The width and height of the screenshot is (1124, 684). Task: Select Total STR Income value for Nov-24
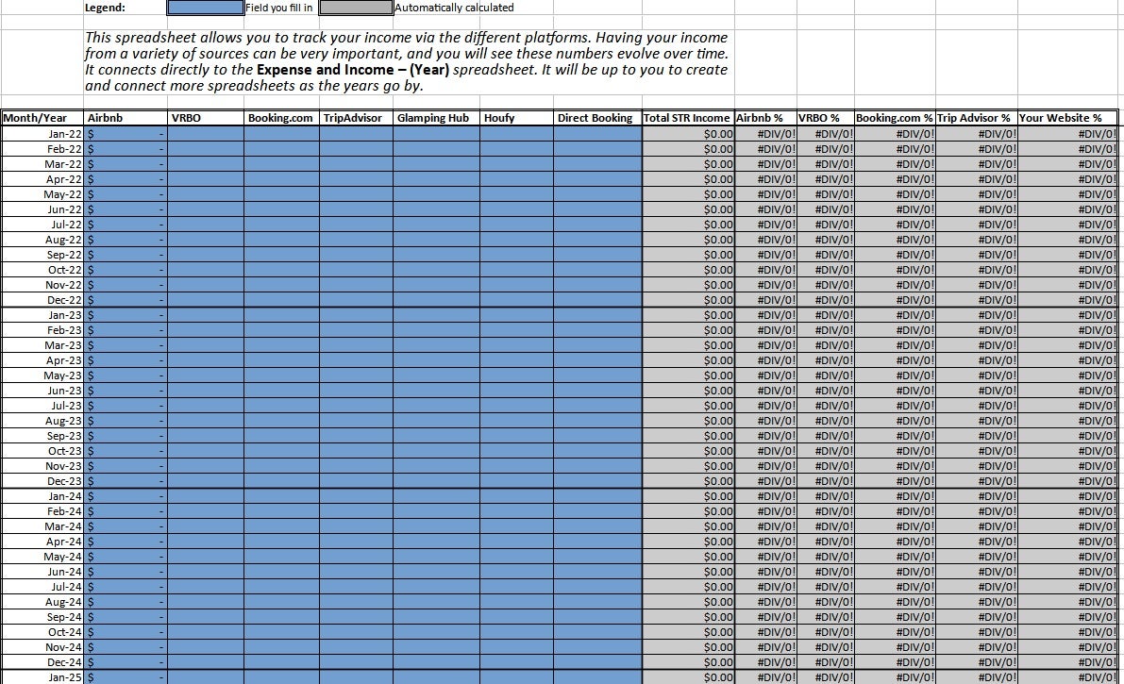pyautogui.click(x=688, y=647)
